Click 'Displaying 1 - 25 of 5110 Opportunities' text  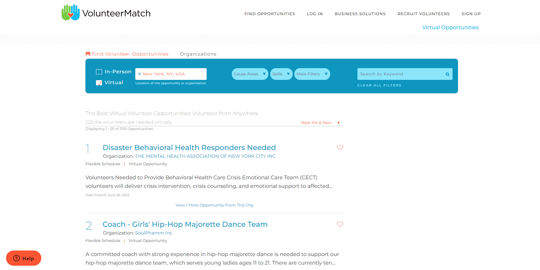(119, 129)
